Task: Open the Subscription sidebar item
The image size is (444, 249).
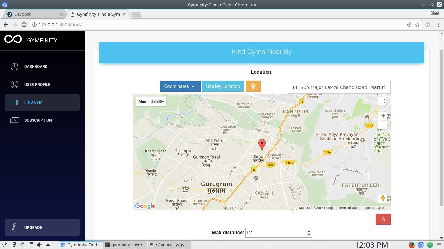Action: pos(42,120)
